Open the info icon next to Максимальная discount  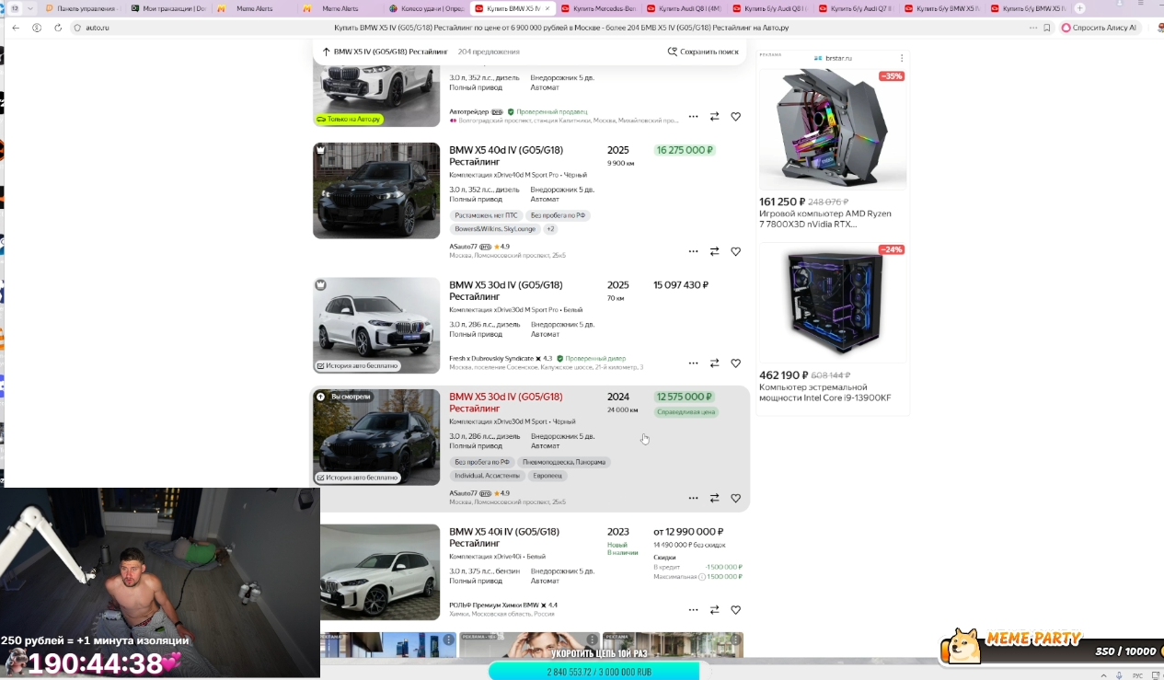[702, 577]
